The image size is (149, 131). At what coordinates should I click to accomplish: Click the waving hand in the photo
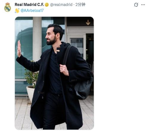pos(19,49)
